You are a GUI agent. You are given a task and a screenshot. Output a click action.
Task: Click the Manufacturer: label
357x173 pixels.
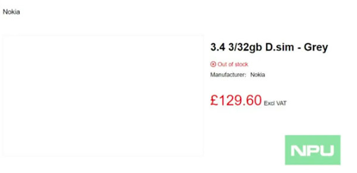pyautogui.click(x=228, y=75)
